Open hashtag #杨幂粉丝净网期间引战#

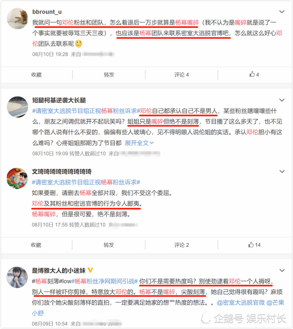click(104, 281)
